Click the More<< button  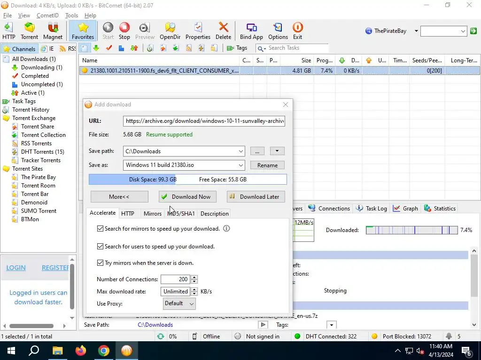point(119,196)
